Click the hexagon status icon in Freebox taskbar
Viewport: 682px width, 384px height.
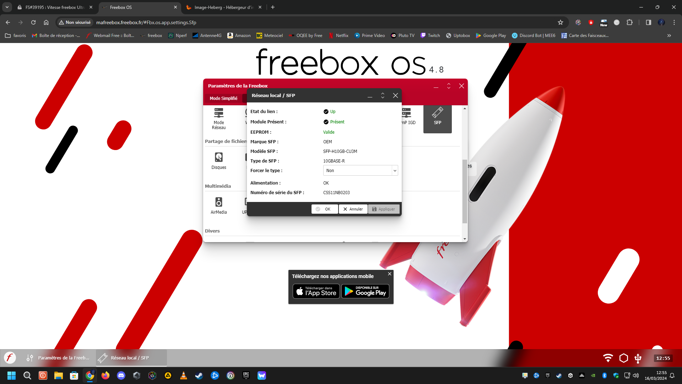click(623, 358)
